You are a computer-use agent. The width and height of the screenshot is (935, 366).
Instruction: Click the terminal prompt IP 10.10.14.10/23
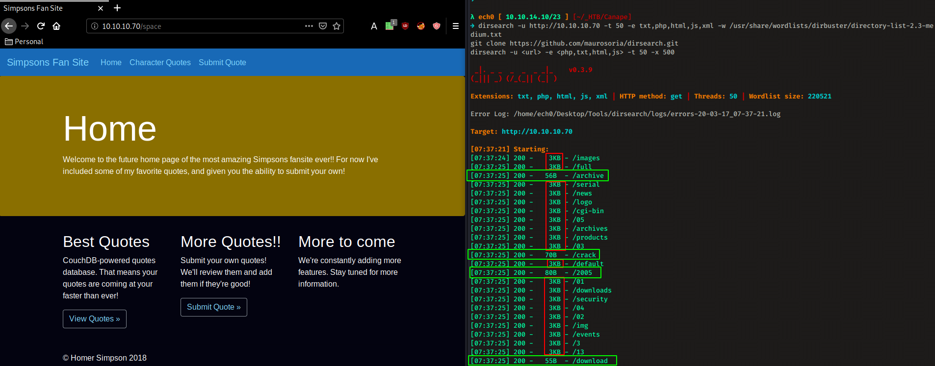533,17
